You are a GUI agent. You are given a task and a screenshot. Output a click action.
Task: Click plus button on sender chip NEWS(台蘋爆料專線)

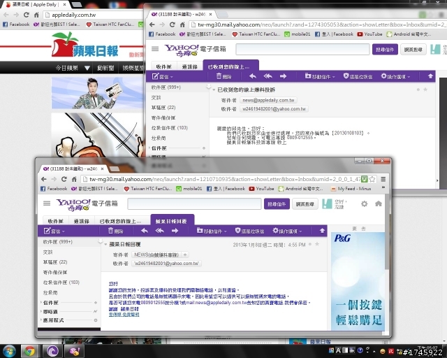[x=184, y=255]
